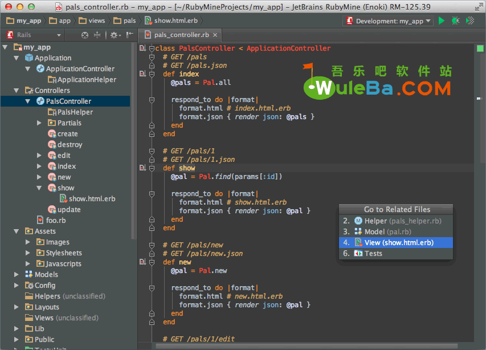Choose Model (pal.rb) in related files
Image resolution: width=486 pixels, height=350 pixels.
(396, 231)
